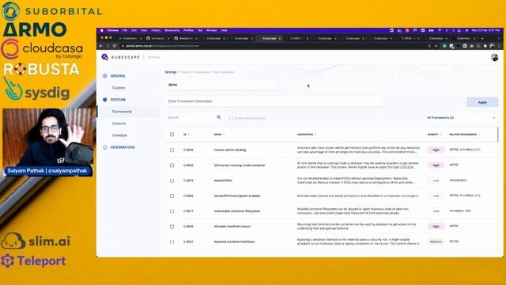Screen dimensions: 506x285
Task: Click the controls table vertical scrollbar
Action: 497,135
